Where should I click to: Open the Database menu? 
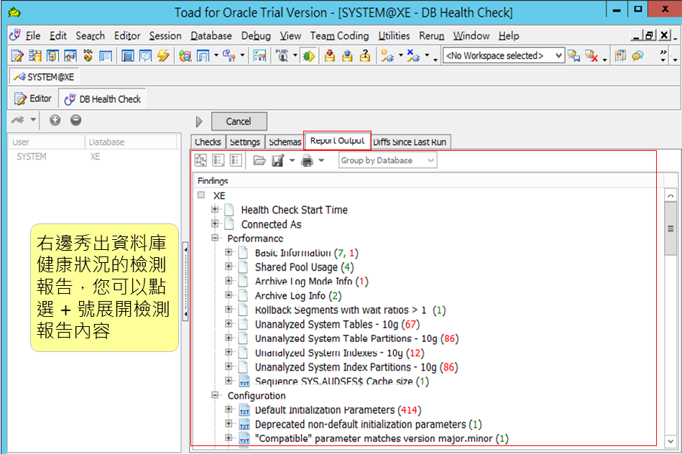(x=211, y=36)
